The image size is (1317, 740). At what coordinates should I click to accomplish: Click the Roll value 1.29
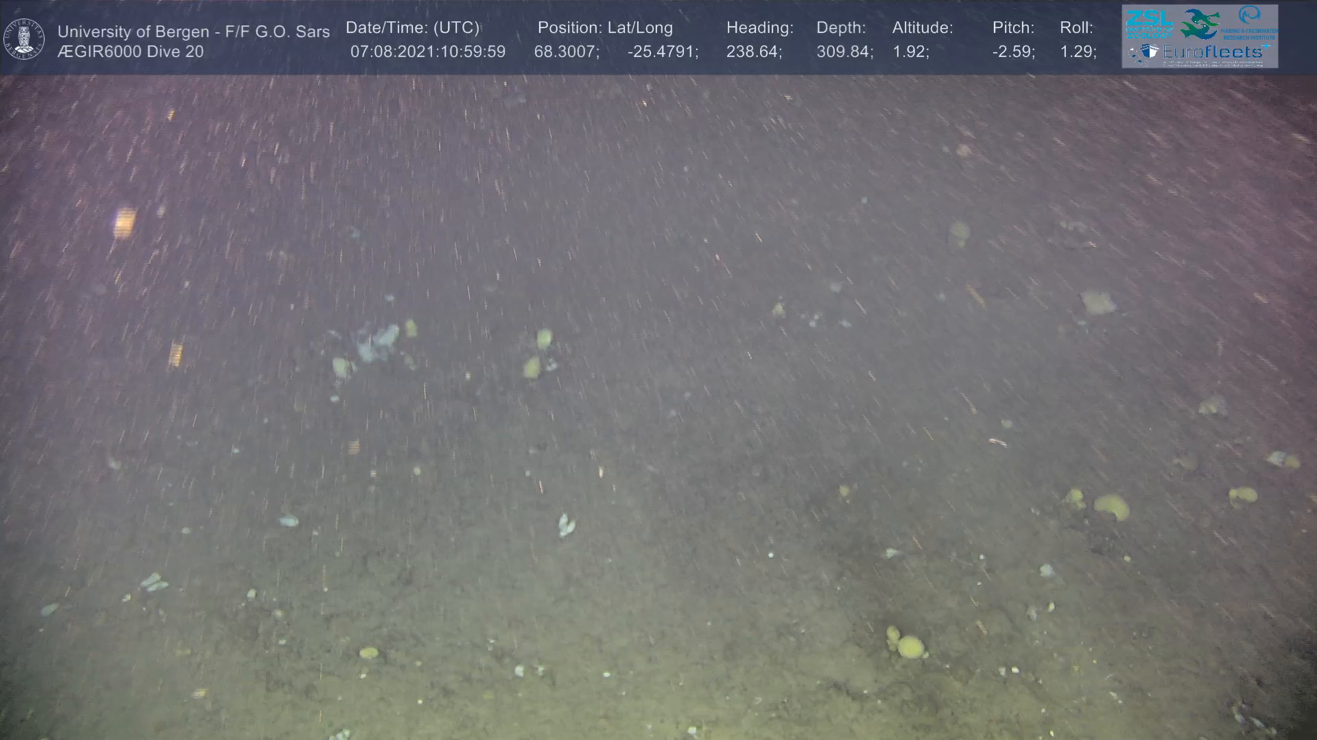click(x=1077, y=51)
